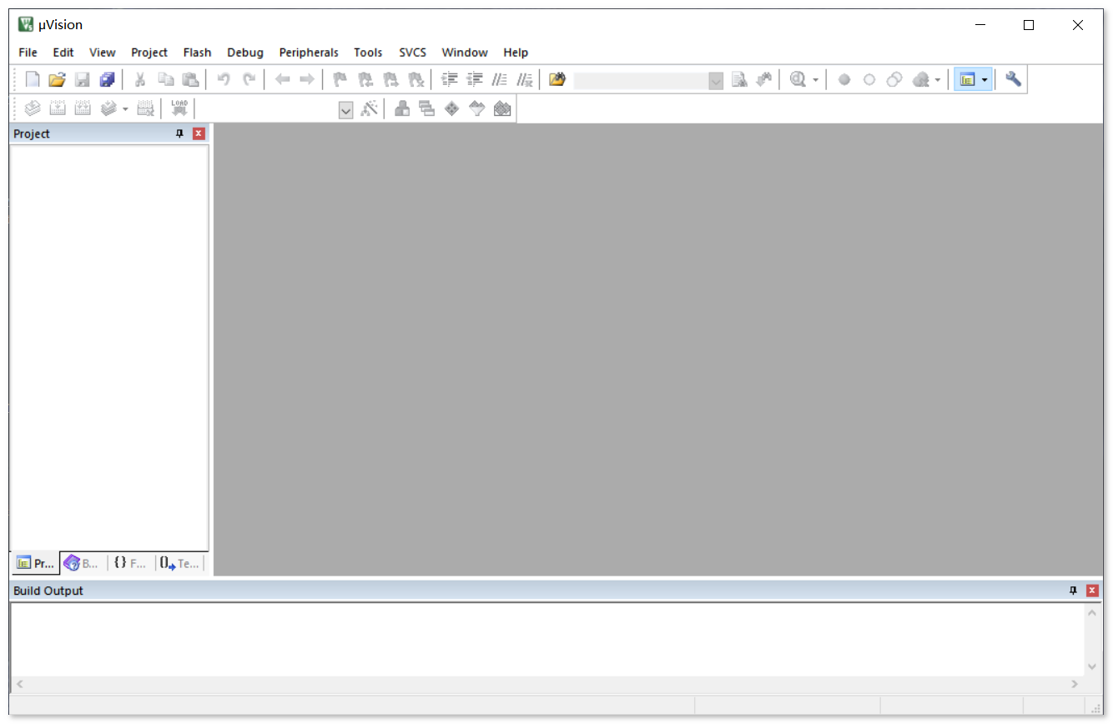This screenshot has width=1113, height=724.
Task: Click Build Output scrollbar down arrow
Action: tap(1092, 666)
